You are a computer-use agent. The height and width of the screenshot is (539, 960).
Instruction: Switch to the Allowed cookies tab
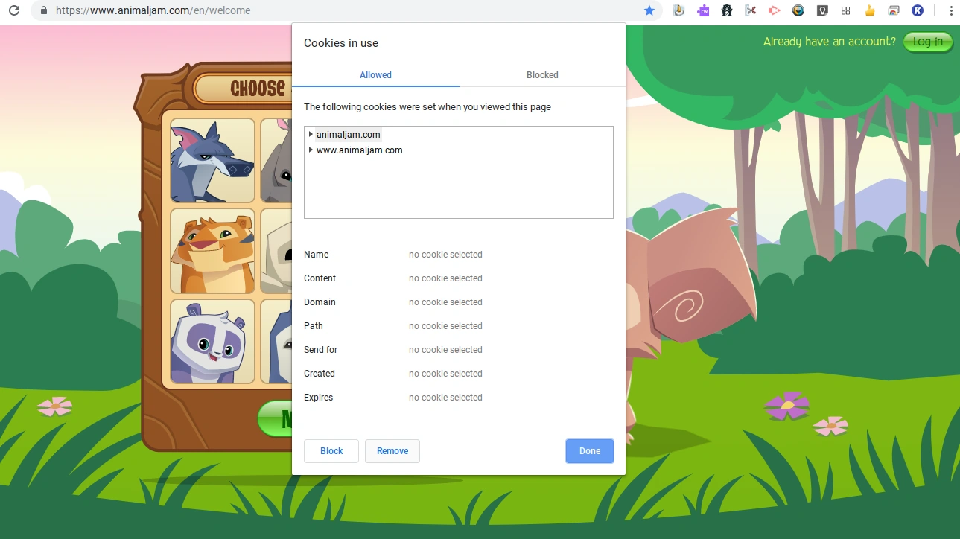(x=375, y=75)
